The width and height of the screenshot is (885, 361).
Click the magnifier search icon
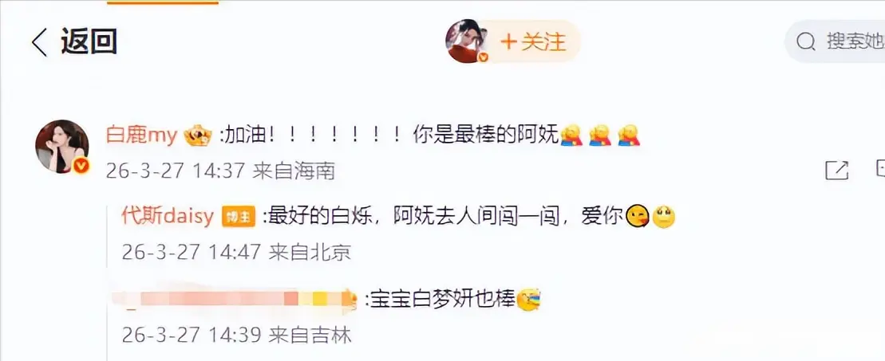point(805,41)
